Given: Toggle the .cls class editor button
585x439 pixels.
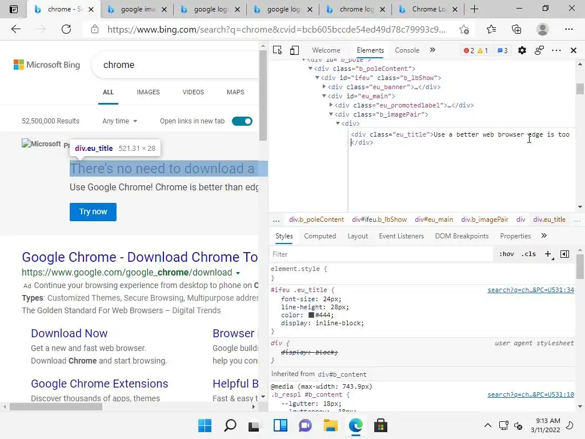Looking at the screenshot, I should pyautogui.click(x=528, y=254).
